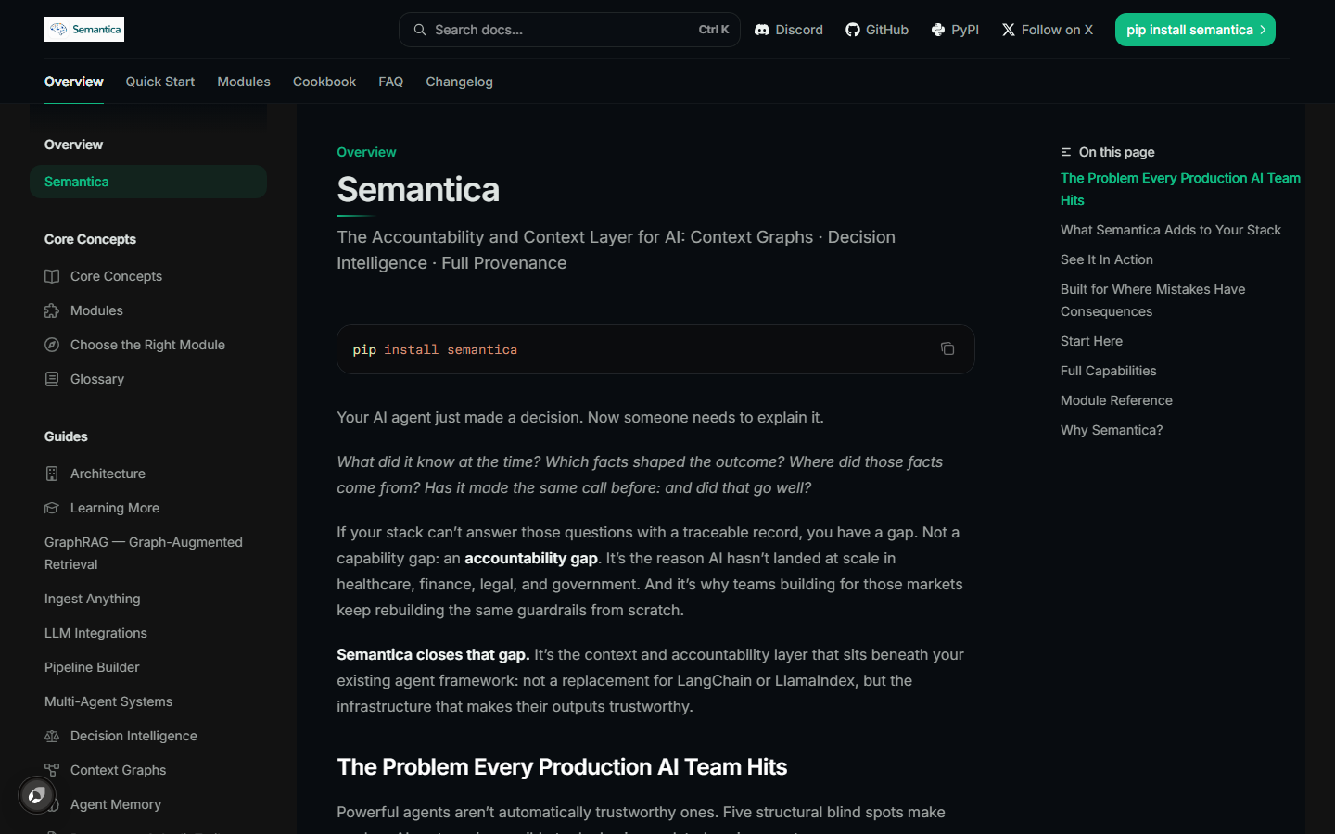The width and height of the screenshot is (1335, 834).
Task: Open the Pipeline Builder guide
Action: coord(148,667)
